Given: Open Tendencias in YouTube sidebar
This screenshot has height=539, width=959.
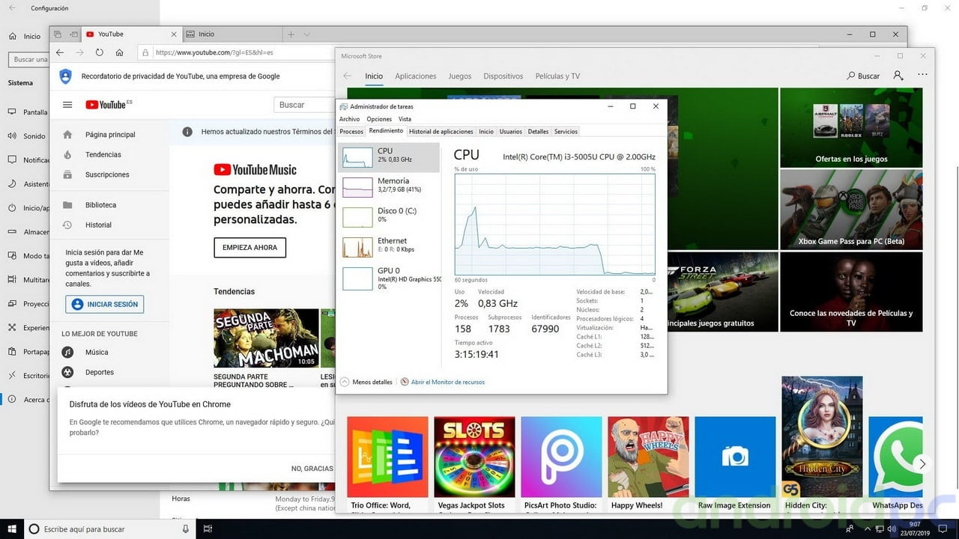Looking at the screenshot, I should coord(103,155).
